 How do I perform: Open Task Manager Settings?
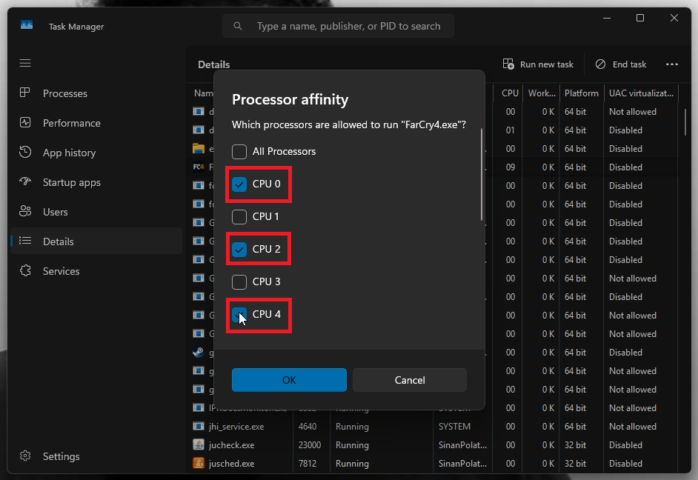[96, 456]
